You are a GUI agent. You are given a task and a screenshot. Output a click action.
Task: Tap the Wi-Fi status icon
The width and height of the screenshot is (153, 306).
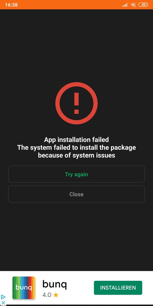pyautogui.click(x=133, y=5)
